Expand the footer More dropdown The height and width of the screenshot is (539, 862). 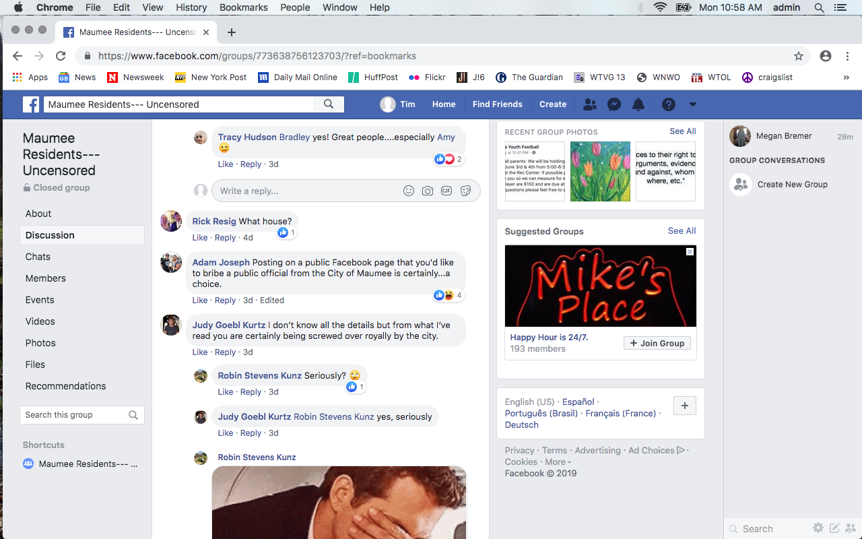coord(558,462)
